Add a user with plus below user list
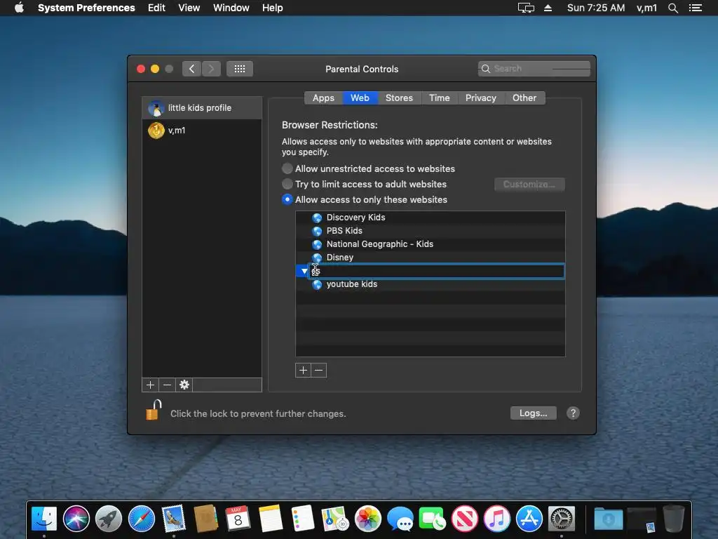Image resolution: width=718 pixels, height=539 pixels. pos(150,385)
